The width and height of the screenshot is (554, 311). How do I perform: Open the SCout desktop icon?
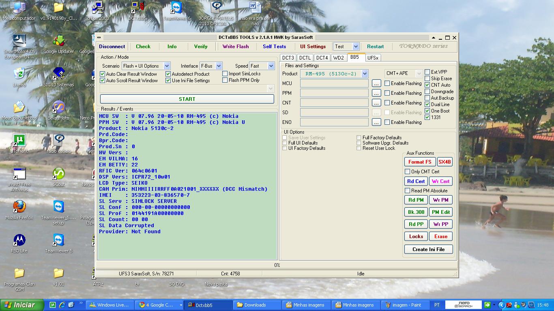(58, 177)
